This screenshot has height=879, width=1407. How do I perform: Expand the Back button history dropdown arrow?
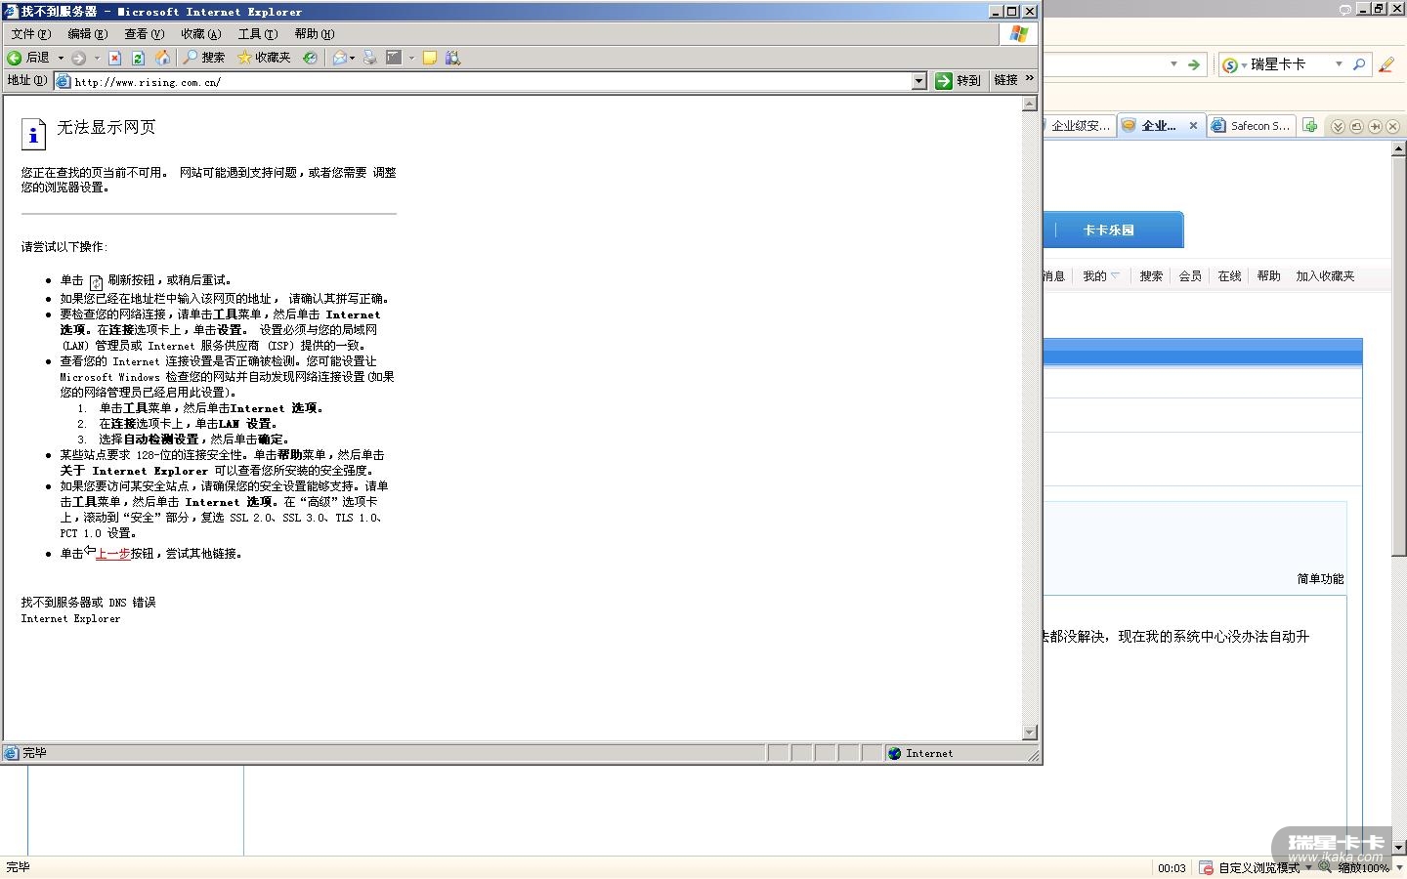coord(61,58)
